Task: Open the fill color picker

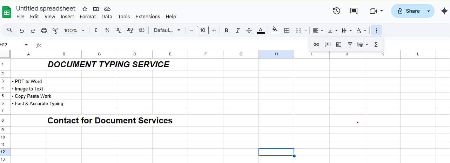Action: (x=275, y=30)
